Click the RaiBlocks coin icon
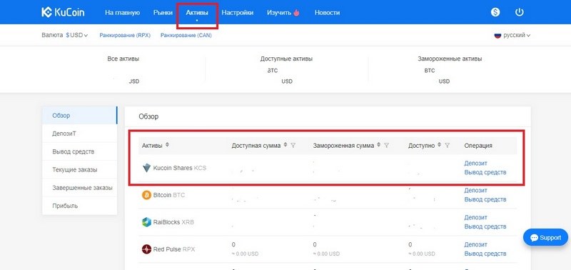 (146, 222)
